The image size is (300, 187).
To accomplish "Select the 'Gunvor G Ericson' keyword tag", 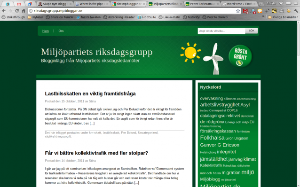I will [220, 145].
